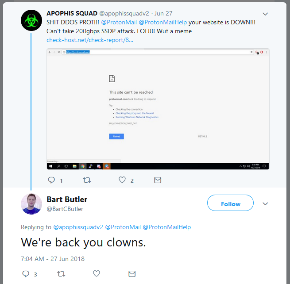290x284 pixels.
Task: Retweet Bart Butler's reply
Action: pyautogui.click(x=61, y=274)
